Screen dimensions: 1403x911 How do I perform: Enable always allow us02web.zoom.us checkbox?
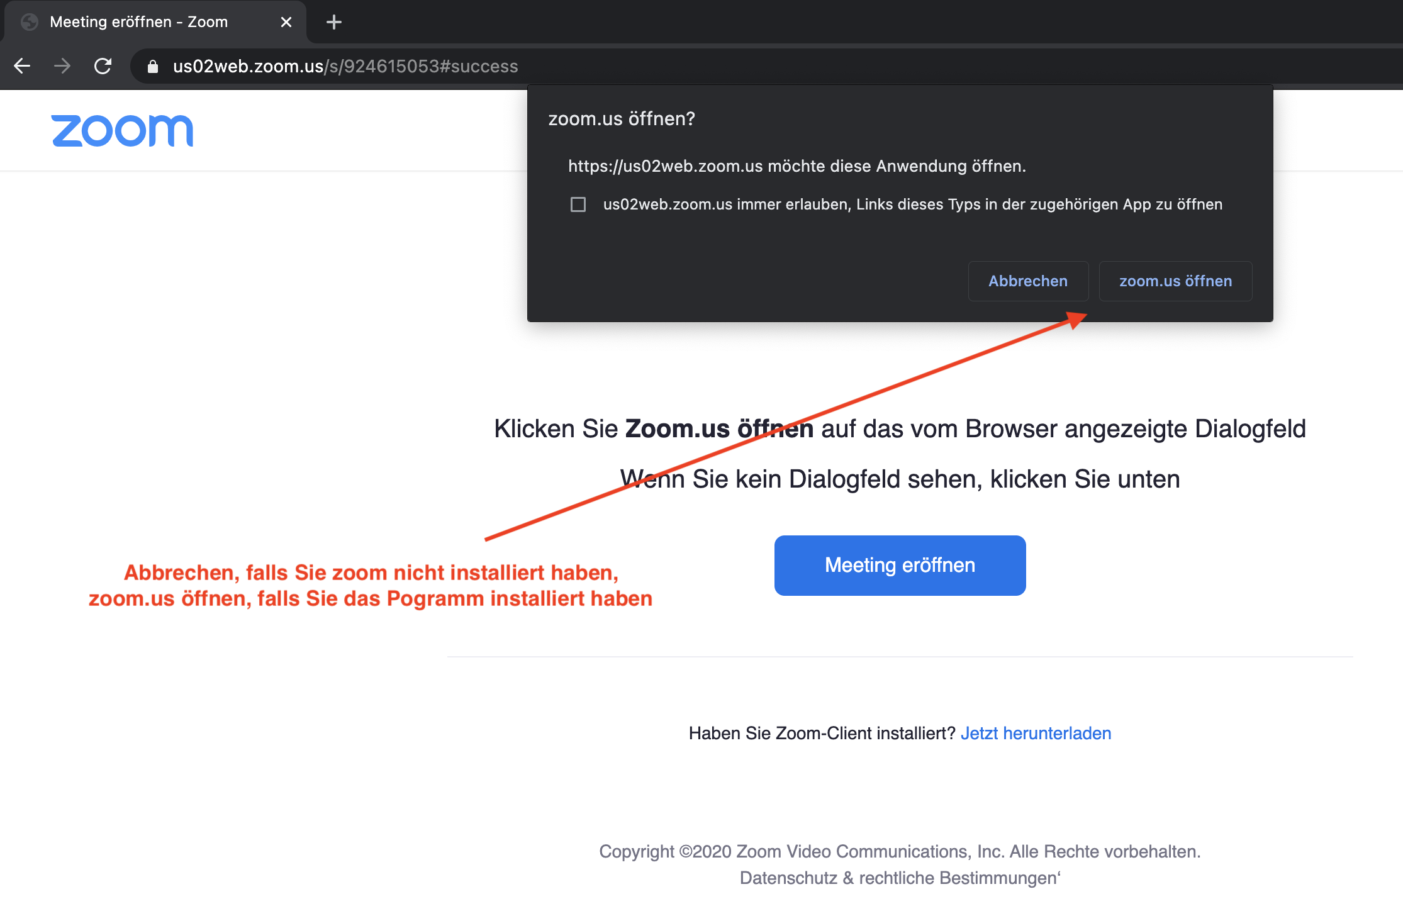[x=578, y=204]
